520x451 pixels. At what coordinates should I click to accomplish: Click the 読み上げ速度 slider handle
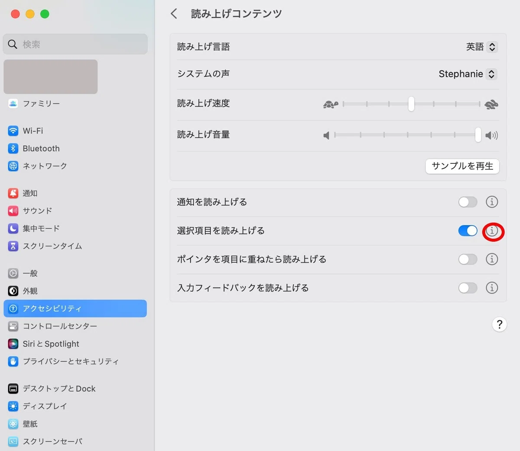[x=411, y=104]
